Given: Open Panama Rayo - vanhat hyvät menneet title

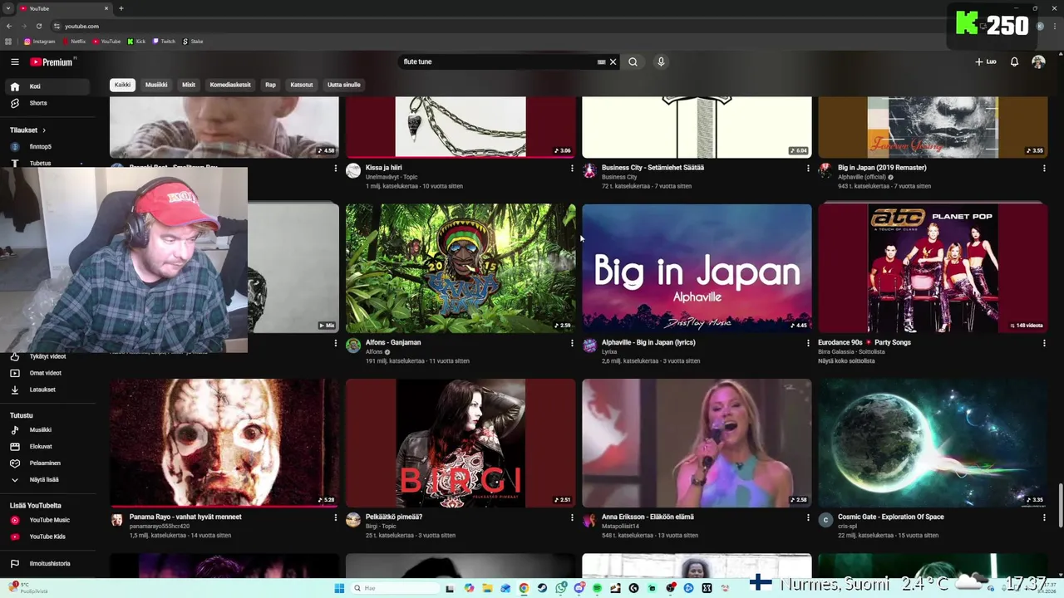Looking at the screenshot, I should (x=185, y=517).
